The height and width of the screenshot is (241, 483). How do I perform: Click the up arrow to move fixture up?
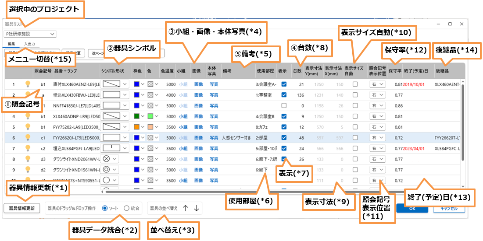tap(185, 208)
